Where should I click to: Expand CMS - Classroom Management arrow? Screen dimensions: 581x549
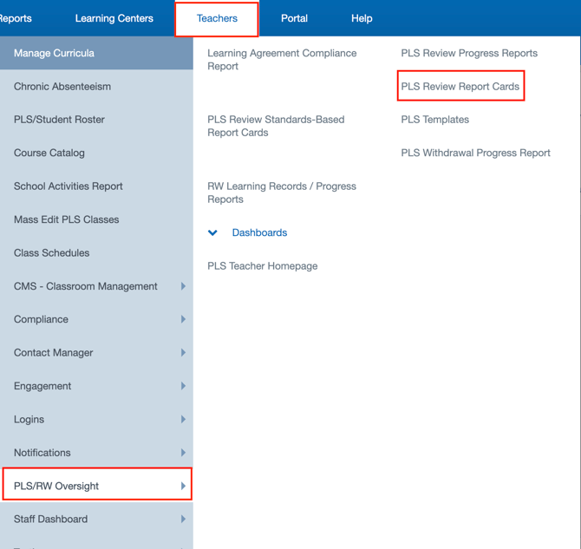click(x=183, y=286)
